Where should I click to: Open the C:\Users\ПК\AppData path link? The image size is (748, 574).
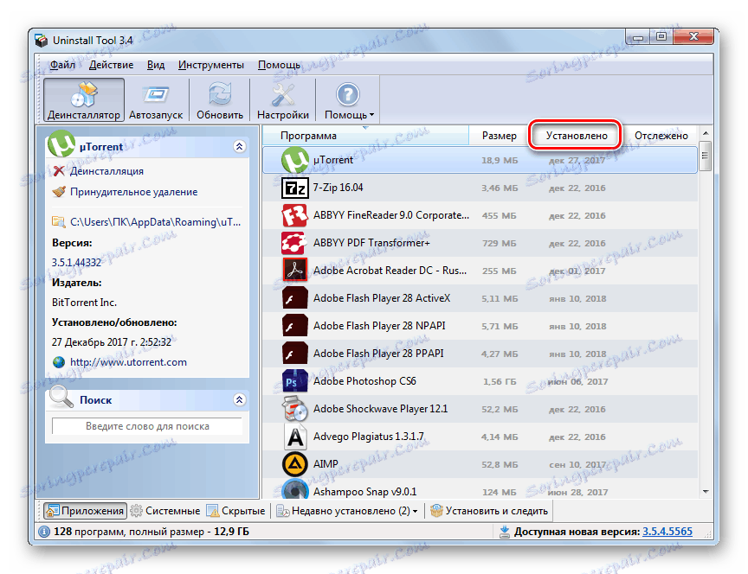coord(156,222)
